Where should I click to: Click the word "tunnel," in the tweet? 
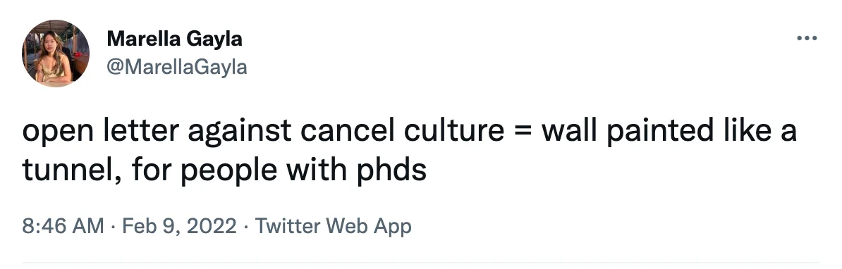point(71,170)
